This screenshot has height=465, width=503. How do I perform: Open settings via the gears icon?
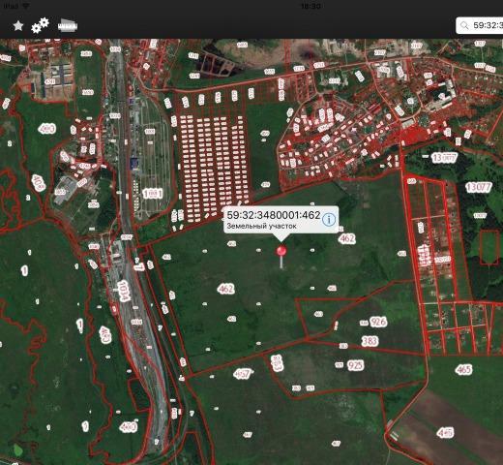point(40,25)
